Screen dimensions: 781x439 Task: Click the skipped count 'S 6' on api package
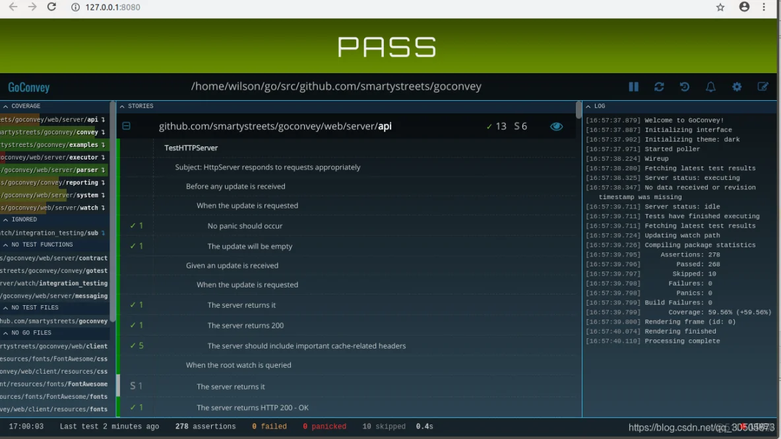pos(520,127)
